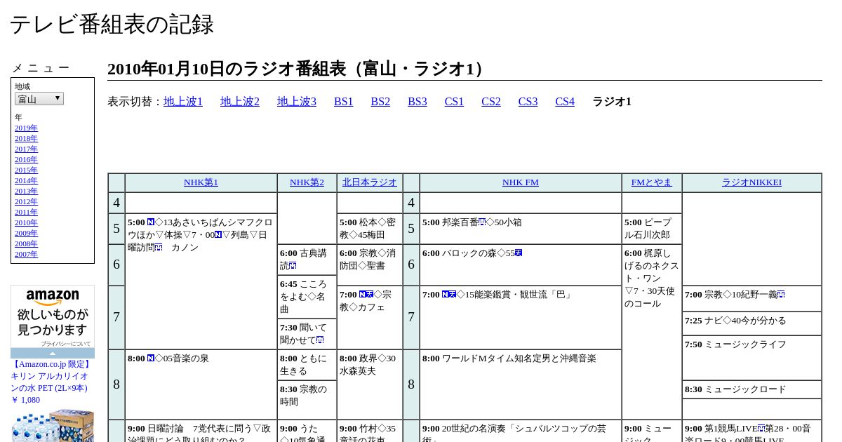Open the NHK FM station link
Screen dimensions: 842x442
pos(521,182)
